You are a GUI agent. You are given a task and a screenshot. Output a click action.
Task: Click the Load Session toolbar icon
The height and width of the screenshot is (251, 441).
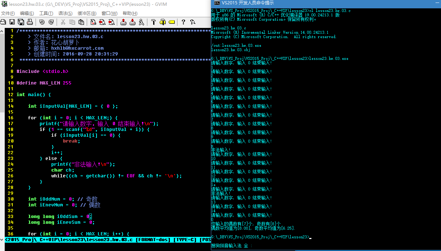pos(123,22)
